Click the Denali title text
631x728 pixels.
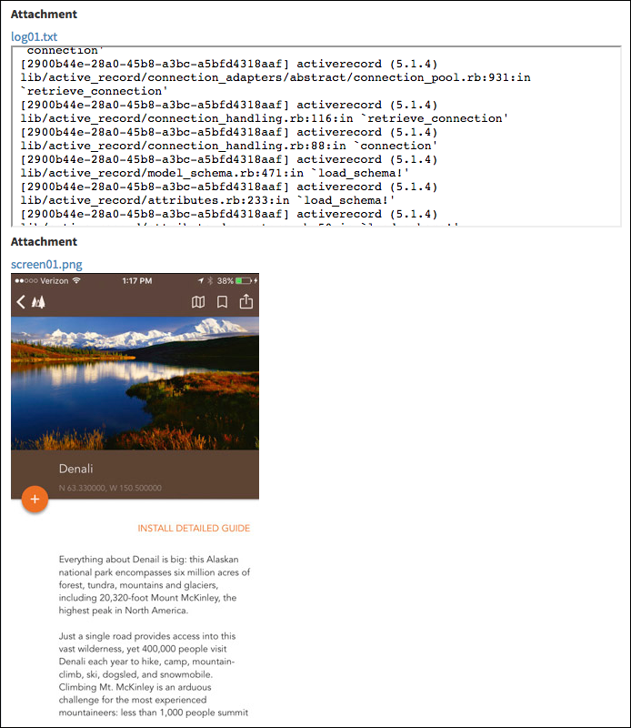[x=75, y=469]
